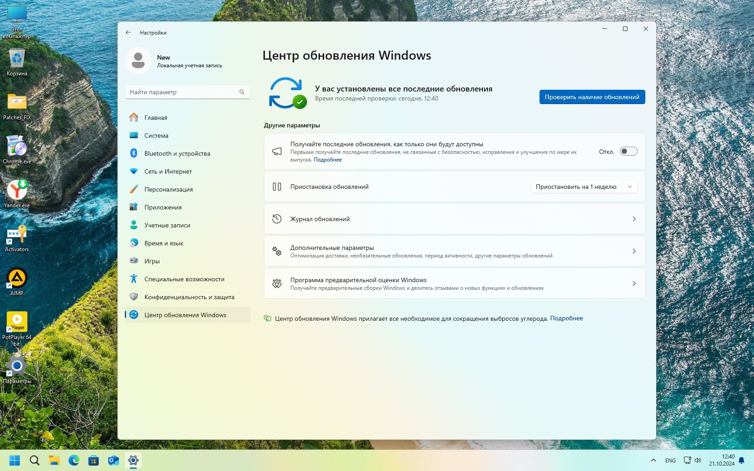
Task: Select Персонализация in the sidebar
Action: coord(168,189)
